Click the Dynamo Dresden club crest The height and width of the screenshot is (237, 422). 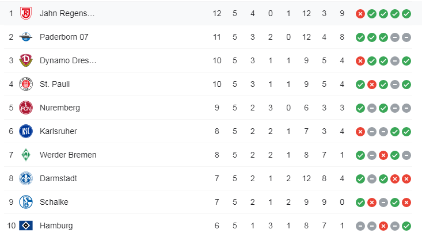pyautogui.click(x=26, y=60)
